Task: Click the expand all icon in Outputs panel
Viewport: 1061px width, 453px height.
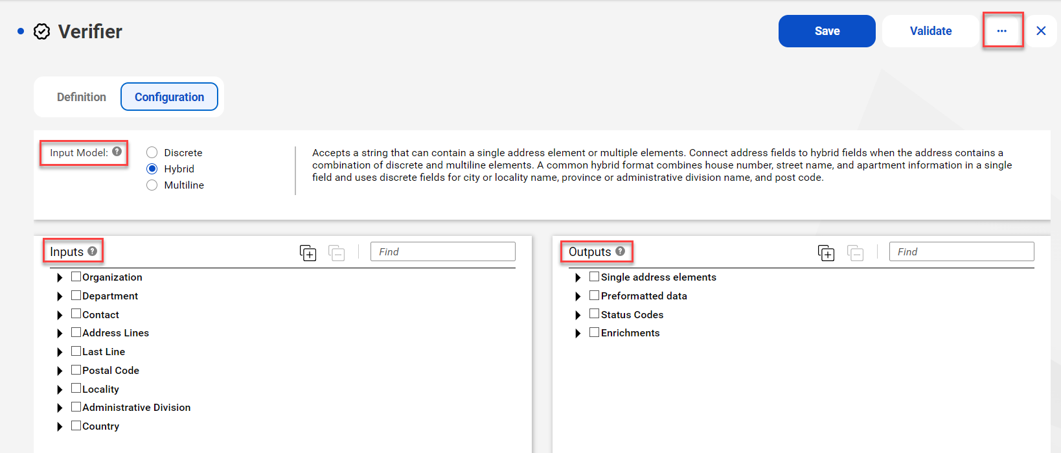Action: (827, 253)
